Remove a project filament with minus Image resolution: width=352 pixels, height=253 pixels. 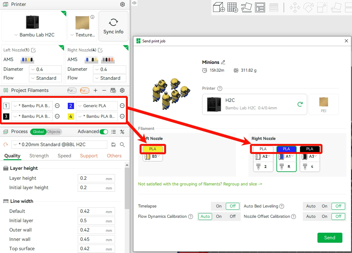pyautogui.click(x=104, y=90)
